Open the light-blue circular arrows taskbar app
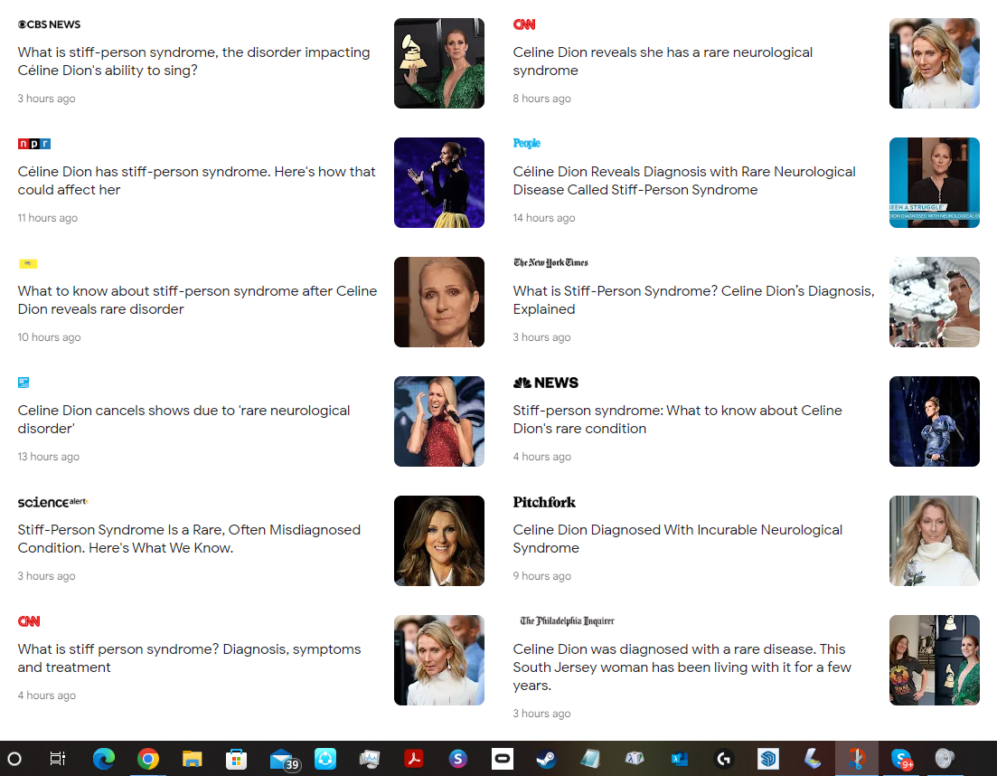Viewport: 997px width, 776px height. (x=324, y=758)
